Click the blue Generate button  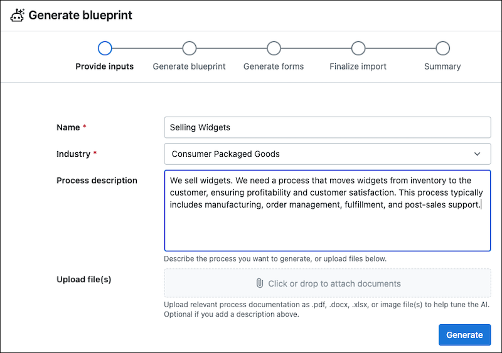pos(464,335)
